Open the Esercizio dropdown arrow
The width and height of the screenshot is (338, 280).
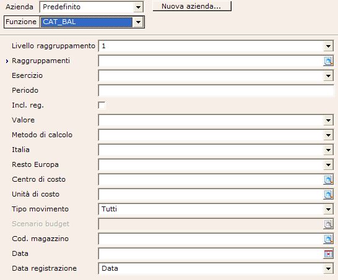pos(328,76)
